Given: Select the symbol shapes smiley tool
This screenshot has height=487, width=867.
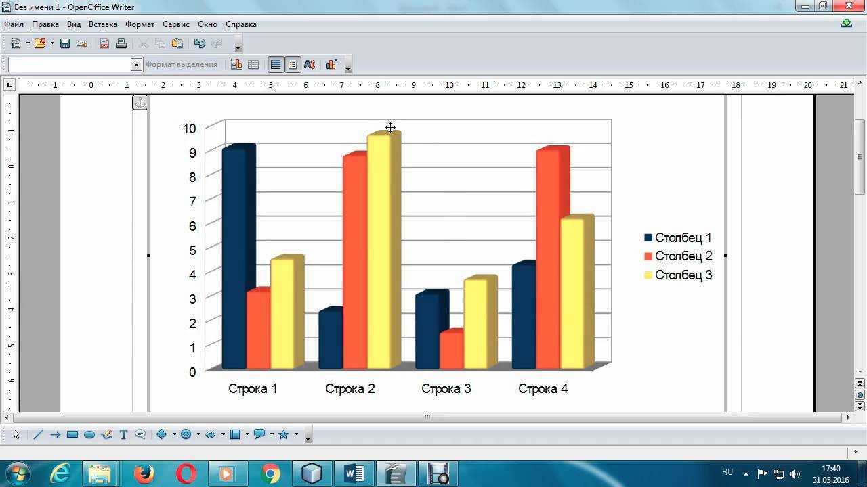Looking at the screenshot, I should point(186,434).
